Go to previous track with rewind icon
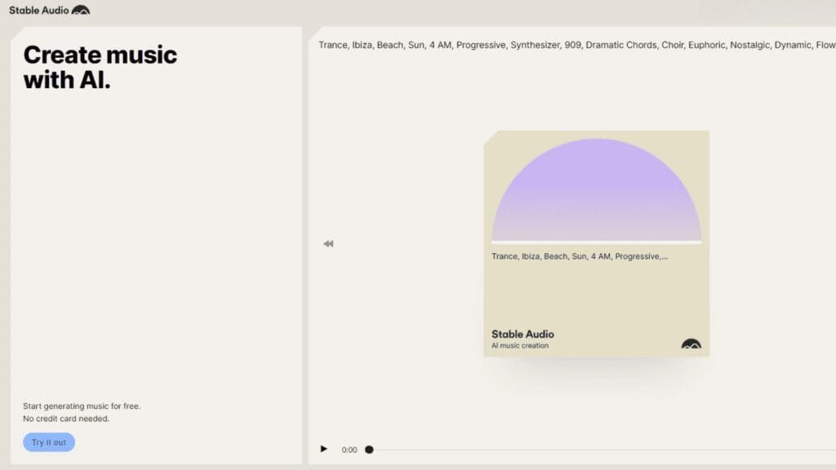The height and width of the screenshot is (470, 836). click(x=328, y=243)
